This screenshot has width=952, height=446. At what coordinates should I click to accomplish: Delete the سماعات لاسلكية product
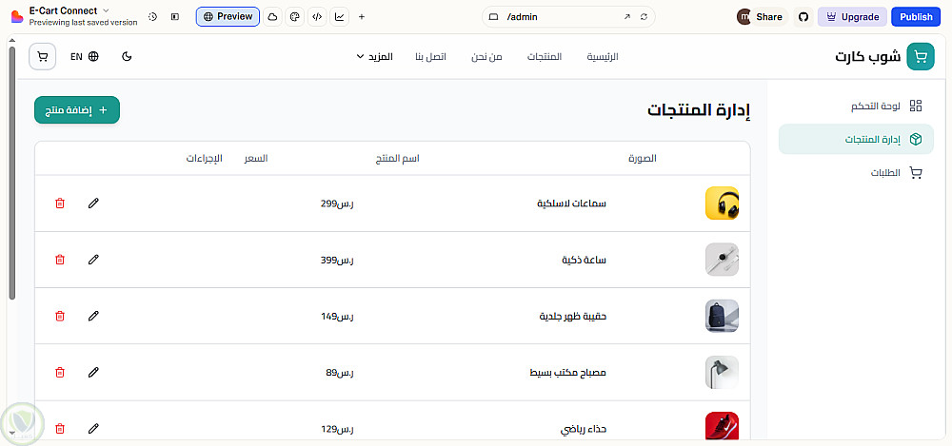pyautogui.click(x=60, y=204)
